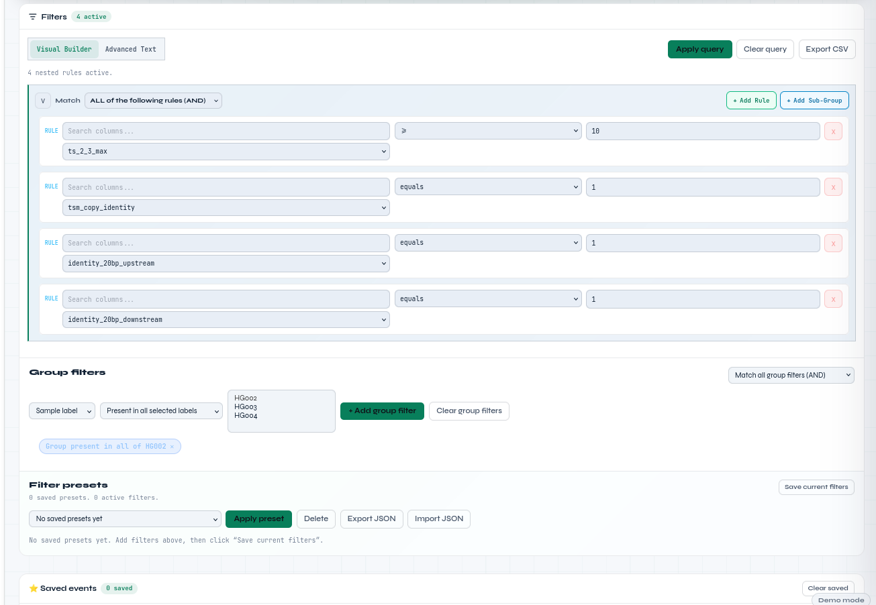Click the Saved events star icon

pos(34,588)
